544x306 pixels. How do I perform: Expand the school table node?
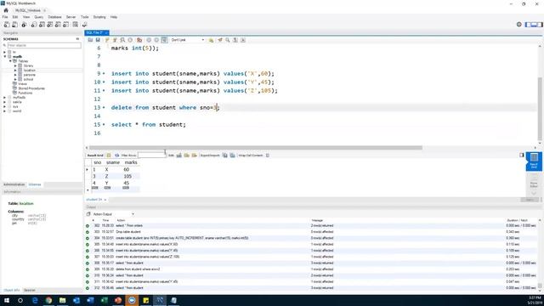click(x=15, y=79)
